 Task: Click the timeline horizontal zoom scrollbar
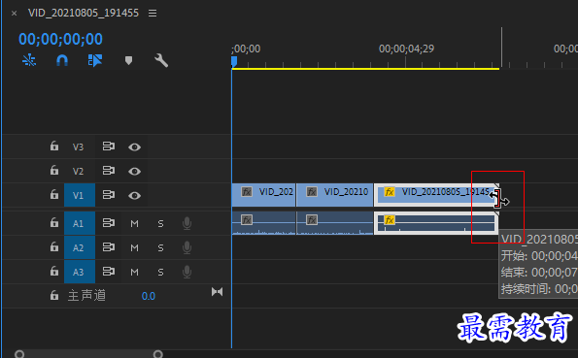point(88,354)
